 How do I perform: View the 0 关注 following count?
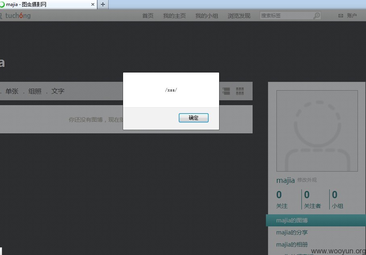[x=282, y=199]
